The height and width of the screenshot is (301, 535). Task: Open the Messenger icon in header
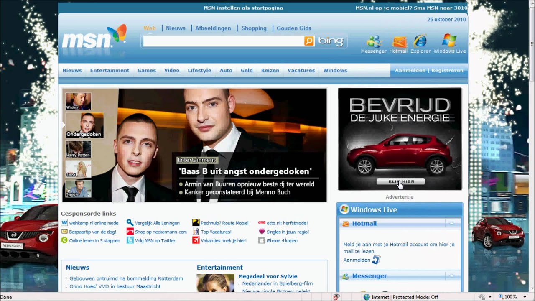[374, 41]
